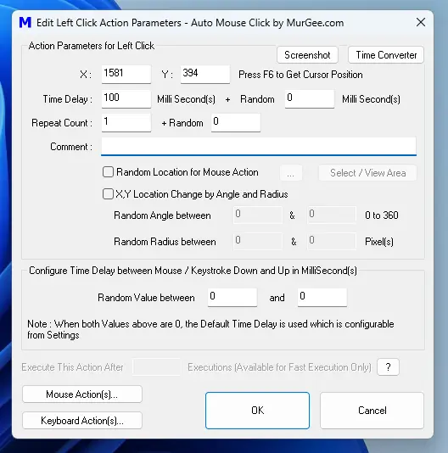Click the Select / View Area button
Viewport: 448px width, 453px height.
coord(367,173)
